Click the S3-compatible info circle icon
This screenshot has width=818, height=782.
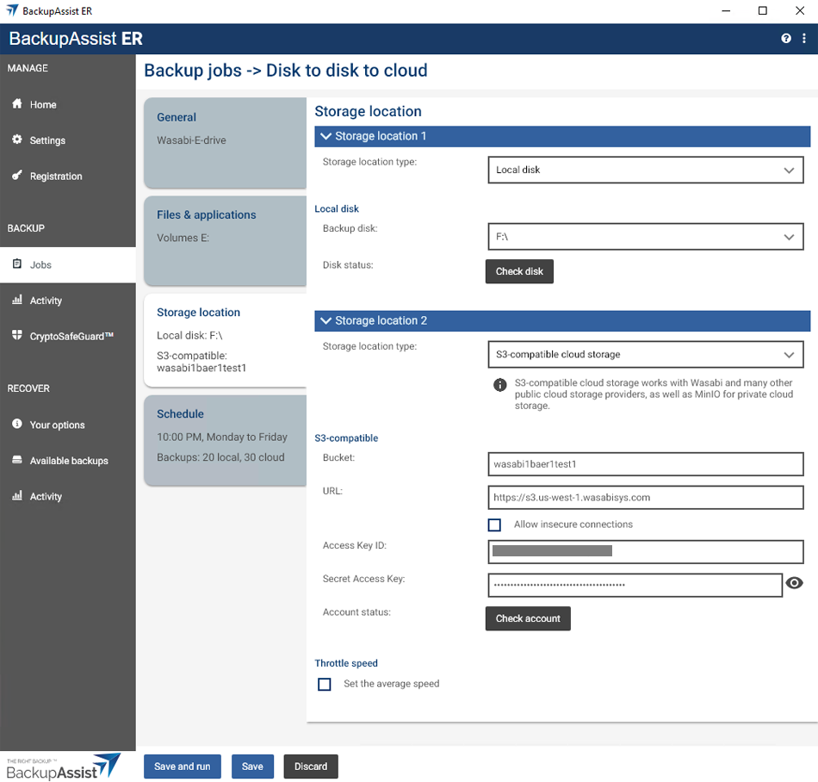pos(499,385)
